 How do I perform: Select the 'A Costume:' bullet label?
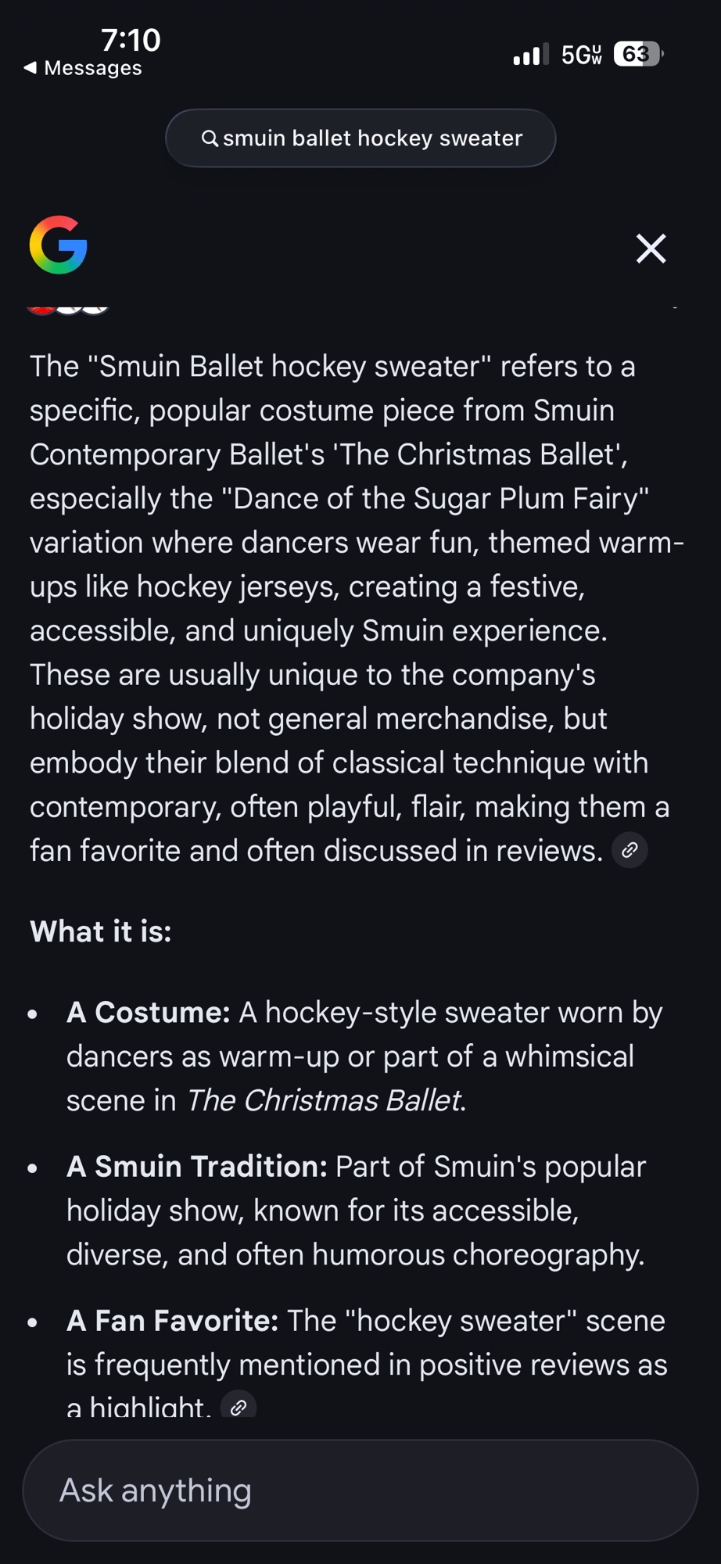[149, 1013]
